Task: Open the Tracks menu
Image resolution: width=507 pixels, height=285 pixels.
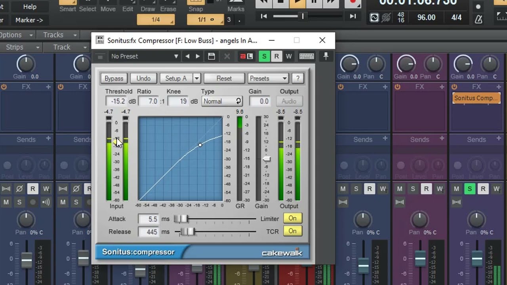Action: (58, 35)
